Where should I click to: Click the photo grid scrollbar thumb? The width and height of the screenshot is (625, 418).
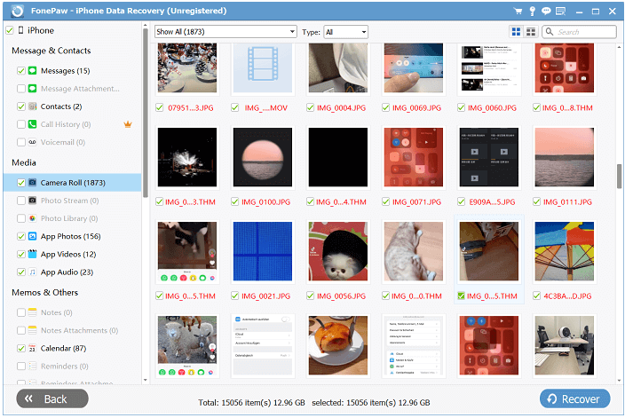(x=619, y=176)
